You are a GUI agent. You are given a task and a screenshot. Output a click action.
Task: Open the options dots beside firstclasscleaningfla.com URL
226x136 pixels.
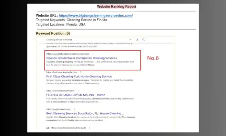coord(81,72)
